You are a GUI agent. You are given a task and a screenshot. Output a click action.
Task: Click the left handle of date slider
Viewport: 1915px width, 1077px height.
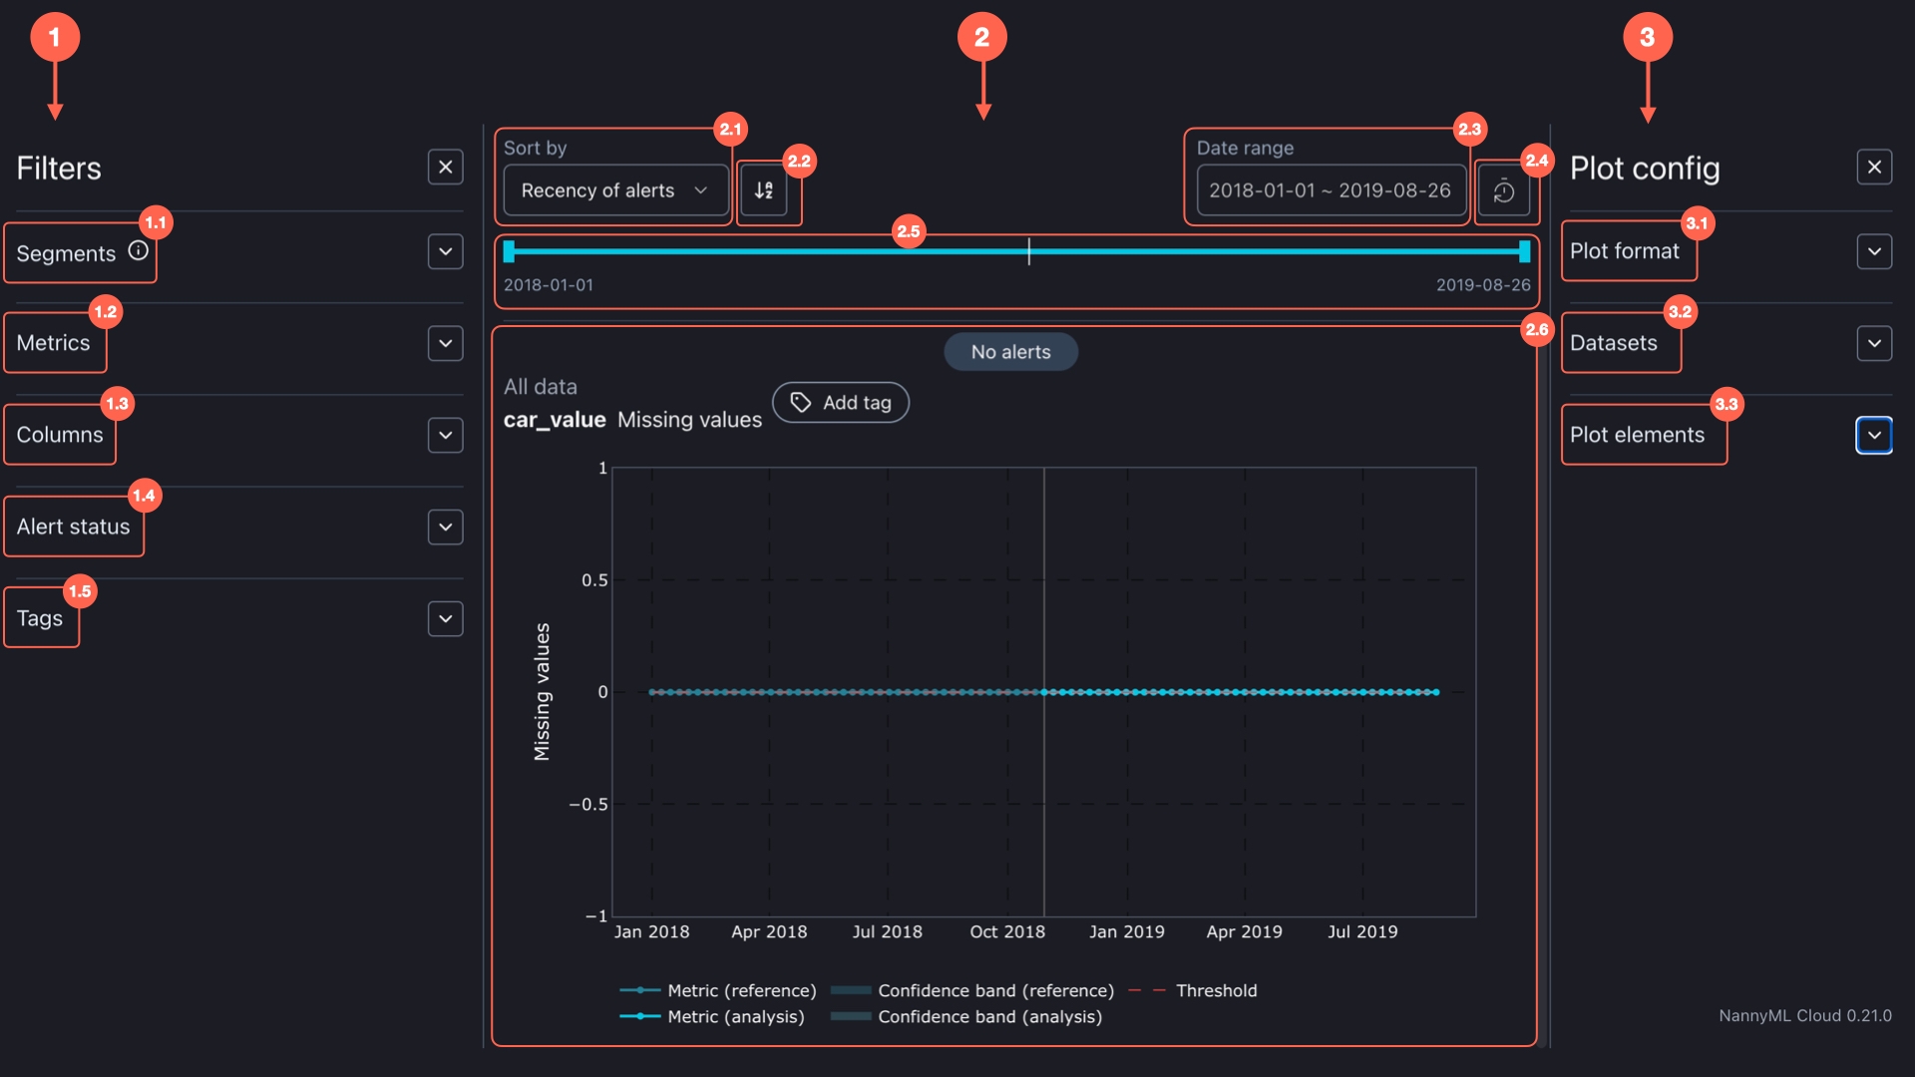coord(509,251)
